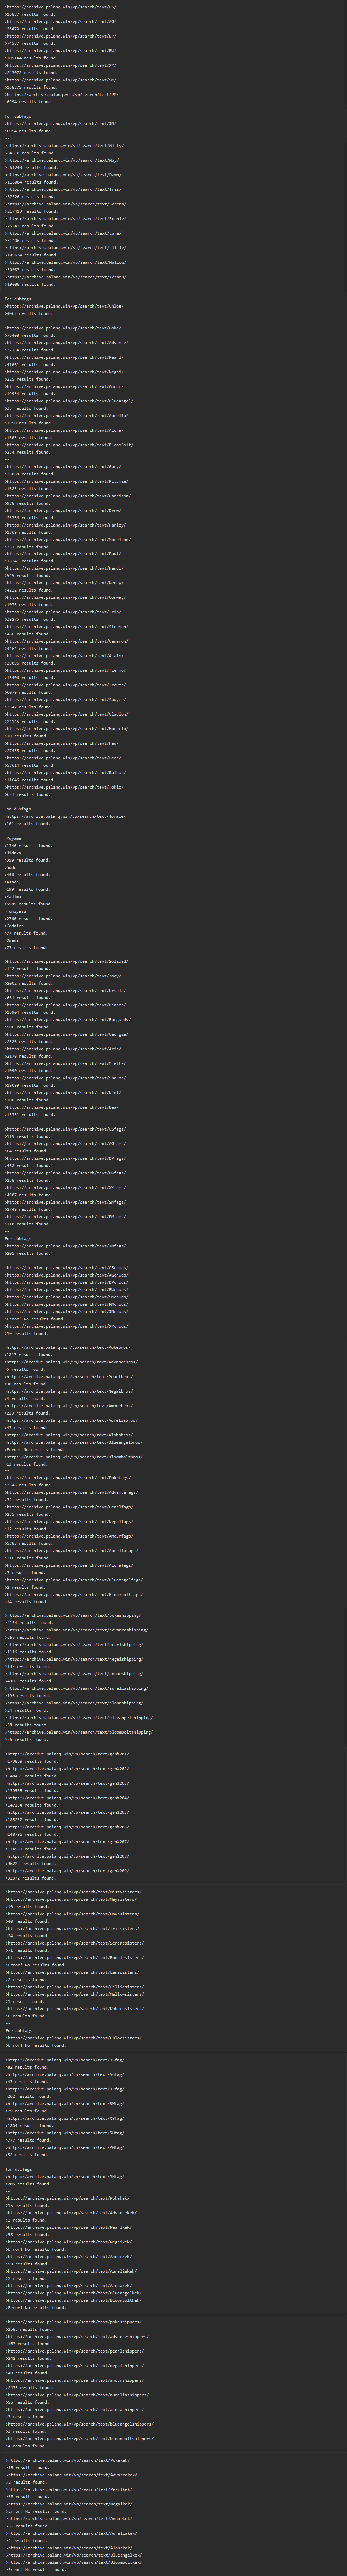The image size is (347, 2576).
Task: Follow the /Zoey/ search URL
Action: (62, 976)
